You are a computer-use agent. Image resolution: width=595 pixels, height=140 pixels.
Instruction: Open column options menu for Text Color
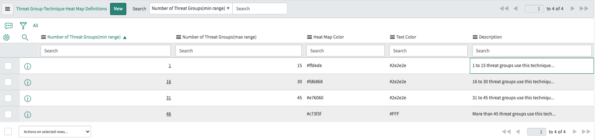click(x=392, y=37)
